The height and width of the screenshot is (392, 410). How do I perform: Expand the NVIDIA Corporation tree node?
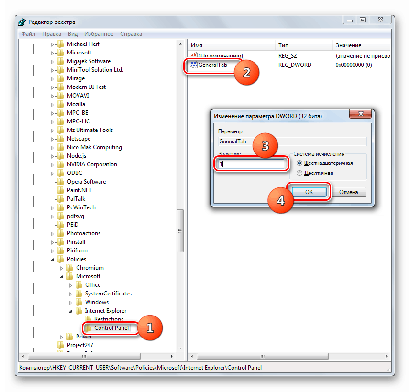[x=52, y=165]
